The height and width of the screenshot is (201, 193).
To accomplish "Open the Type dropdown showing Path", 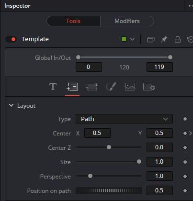I will coord(124,119).
